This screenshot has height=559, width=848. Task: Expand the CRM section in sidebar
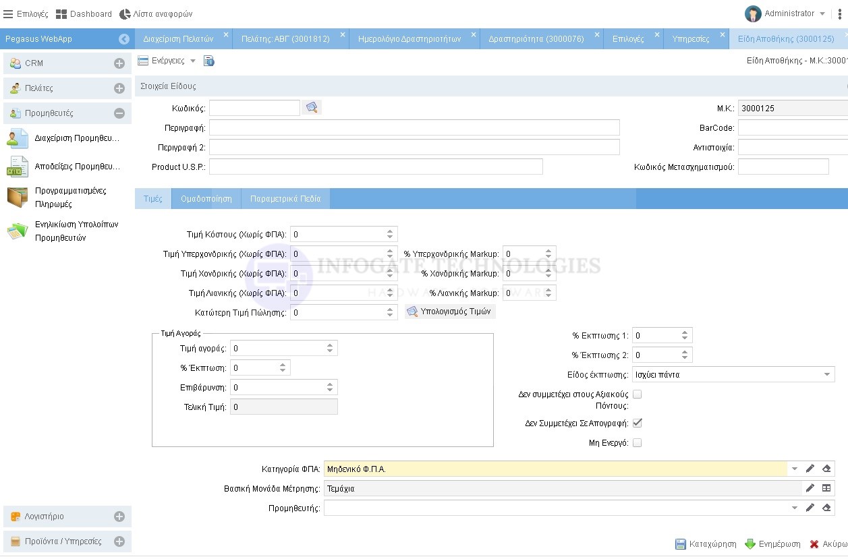coord(119,63)
